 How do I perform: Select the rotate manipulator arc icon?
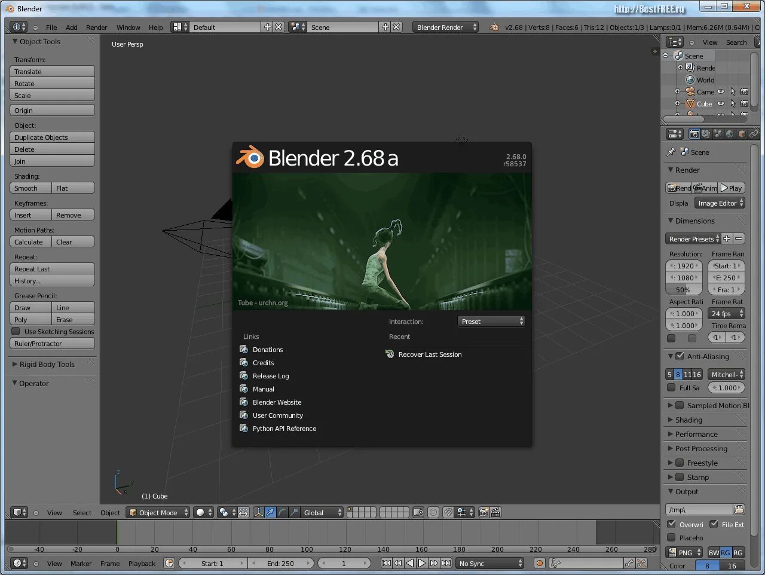point(282,512)
